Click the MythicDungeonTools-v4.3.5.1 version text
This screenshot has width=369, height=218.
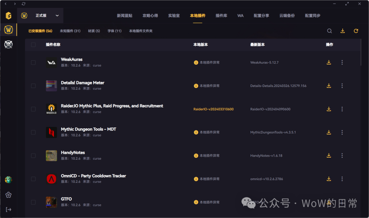pos(273,132)
